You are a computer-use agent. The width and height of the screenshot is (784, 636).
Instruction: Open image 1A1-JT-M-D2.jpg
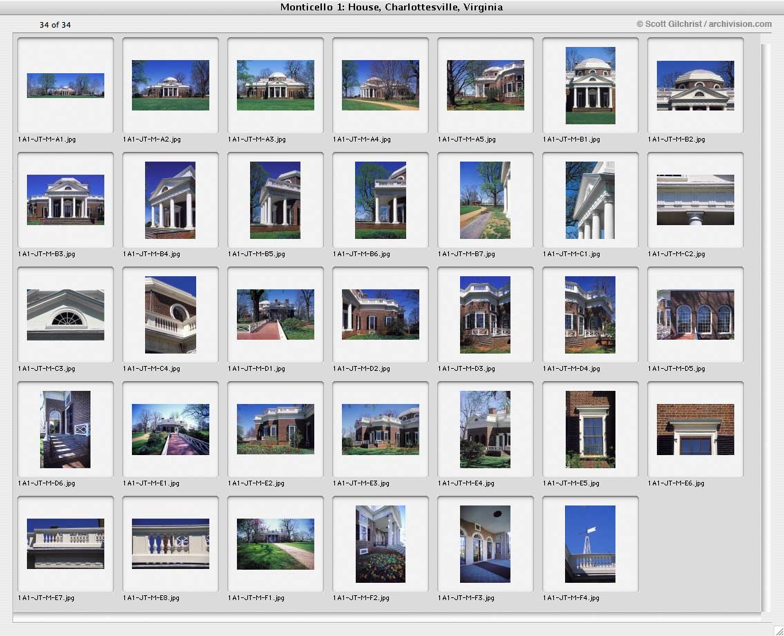coord(381,314)
